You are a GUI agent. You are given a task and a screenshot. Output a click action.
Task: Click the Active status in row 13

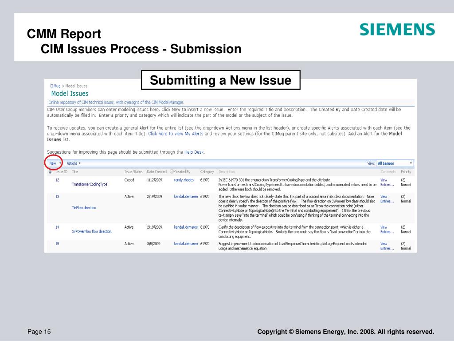(x=129, y=197)
